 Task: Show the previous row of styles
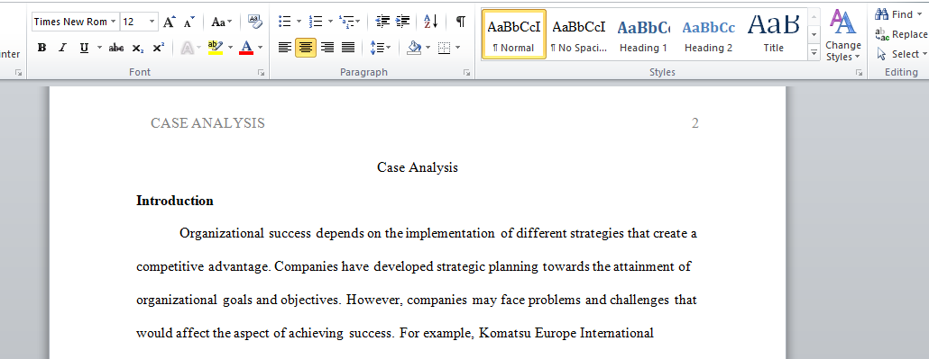tap(814, 16)
